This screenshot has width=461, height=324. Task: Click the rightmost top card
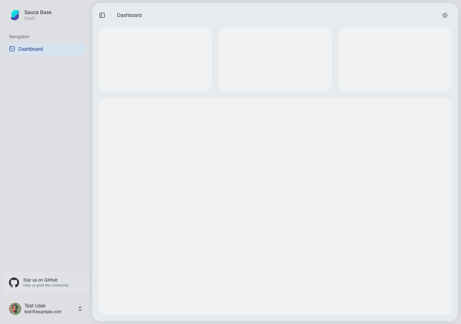[x=395, y=59]
